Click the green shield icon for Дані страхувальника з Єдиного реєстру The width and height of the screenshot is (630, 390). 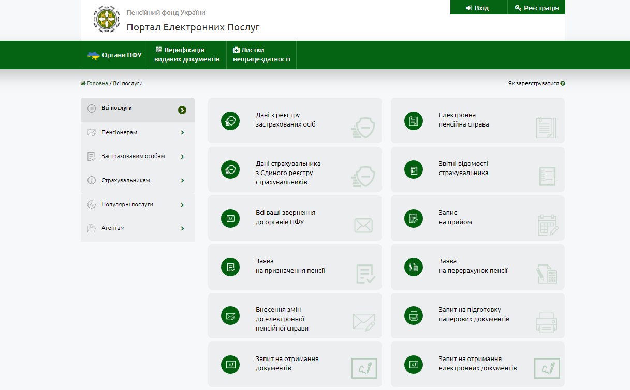point(230,169)
